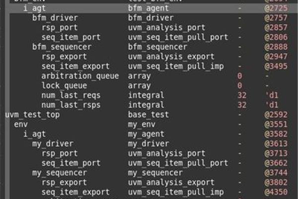Click the @2725 handle value
Screen dimensions: 298x199
[276, 8]
